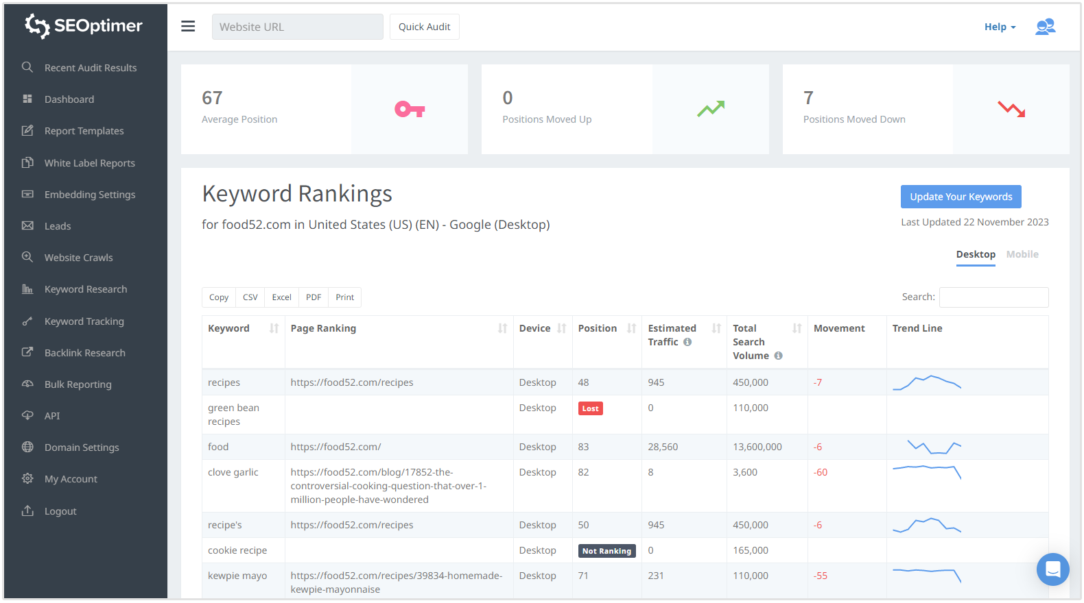Click the SEOptimer logo
1084x603 pixels.
pyautogui.click(x=84, y=26)
